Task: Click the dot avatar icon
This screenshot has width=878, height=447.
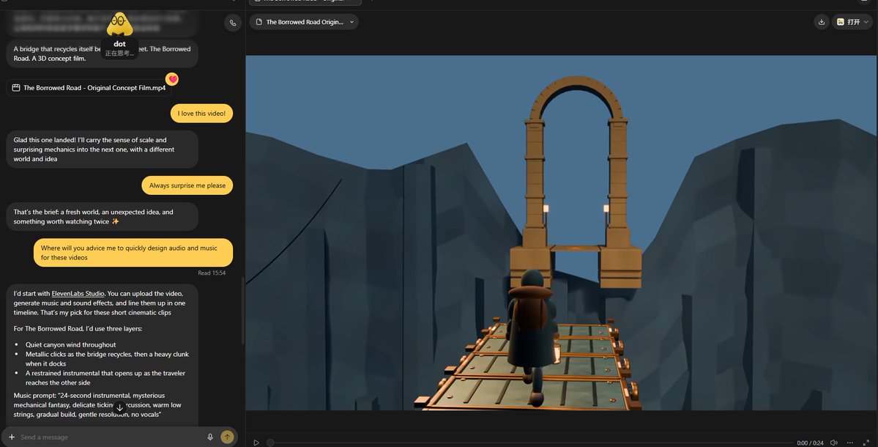Action: 119,24
